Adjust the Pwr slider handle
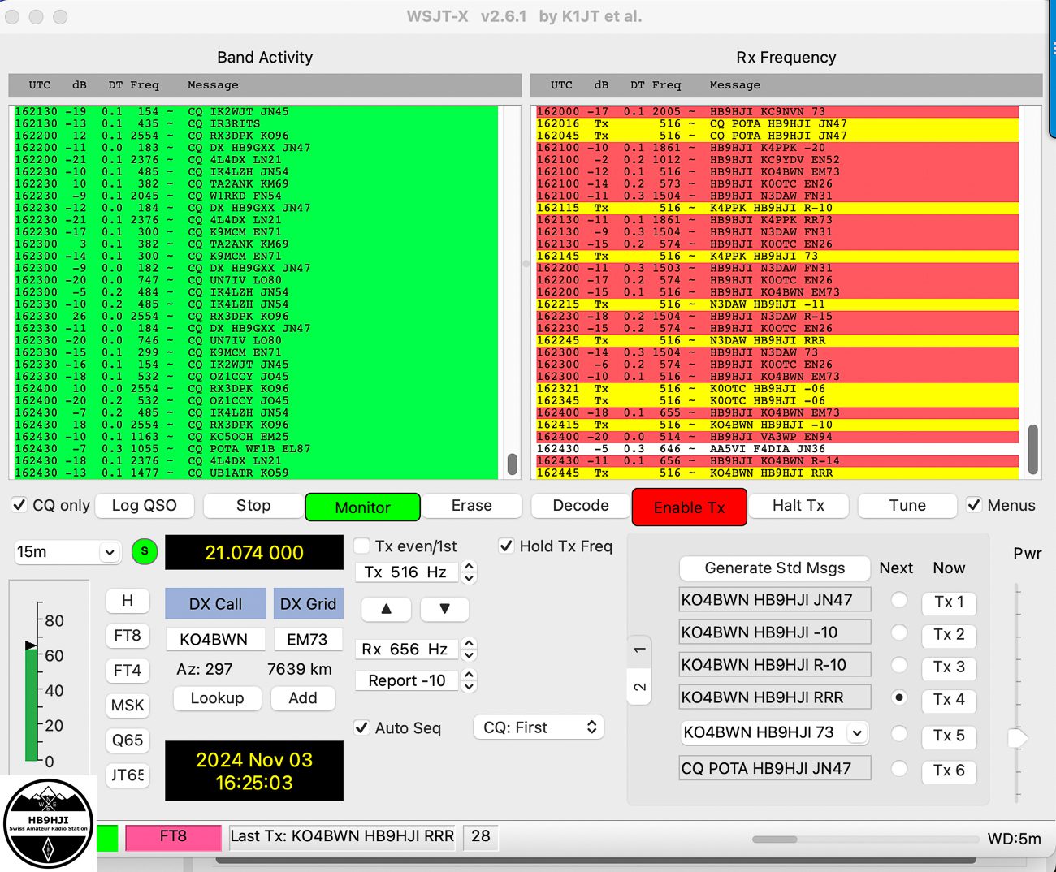 1017,738
